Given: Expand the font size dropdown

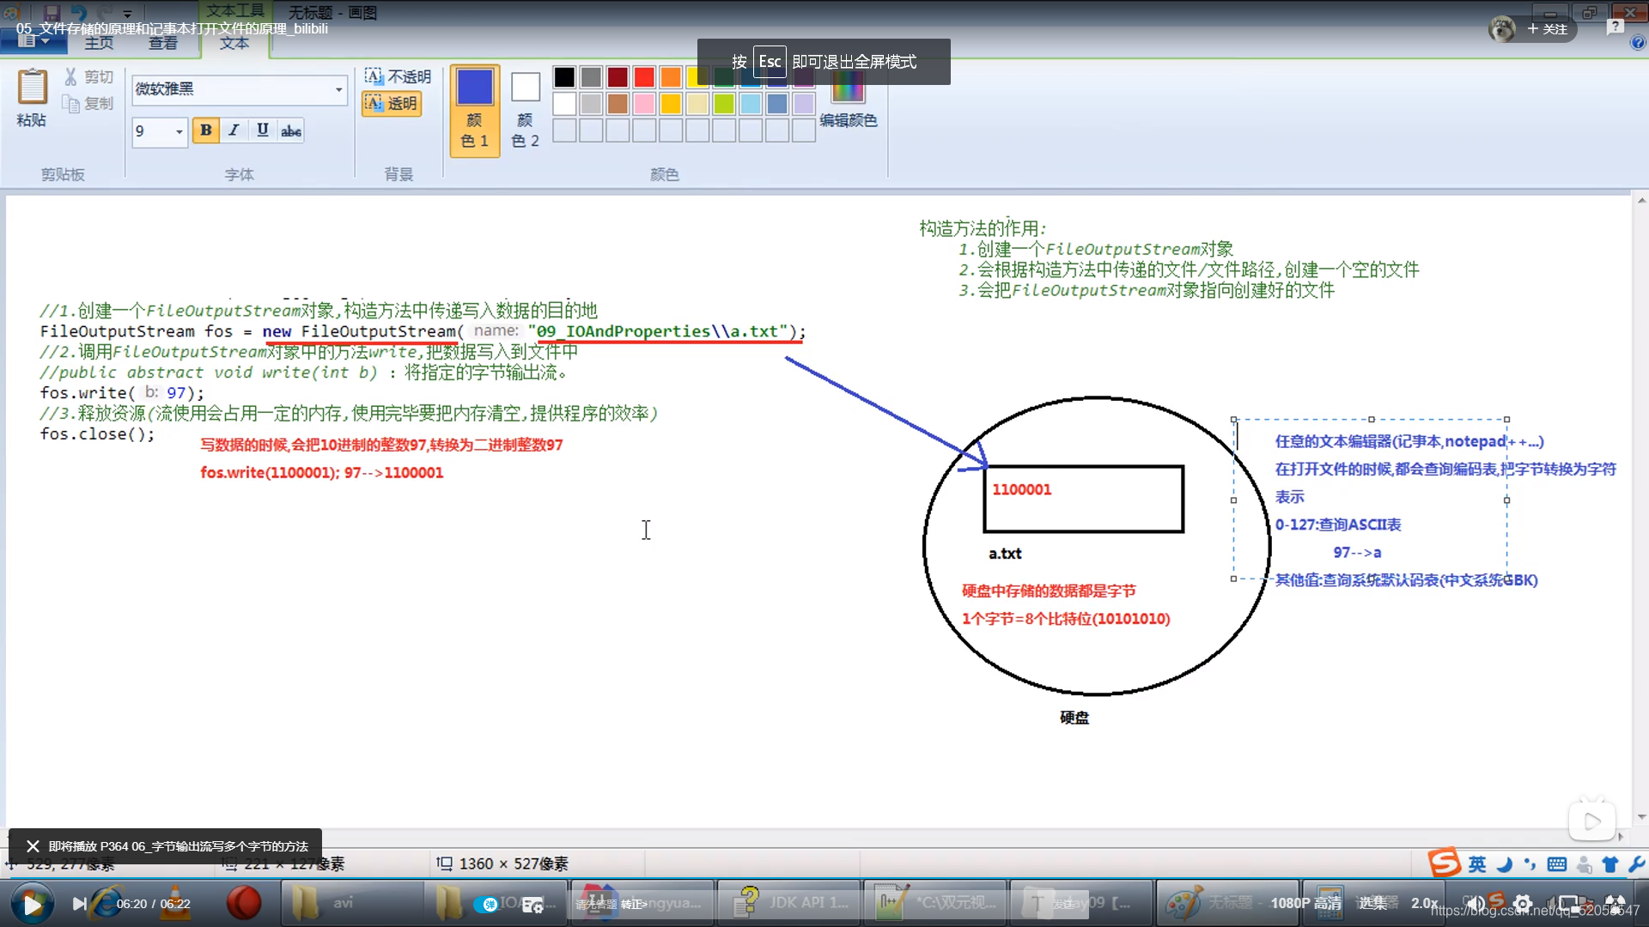Looking at the screenshot, I should click(179, 131).
